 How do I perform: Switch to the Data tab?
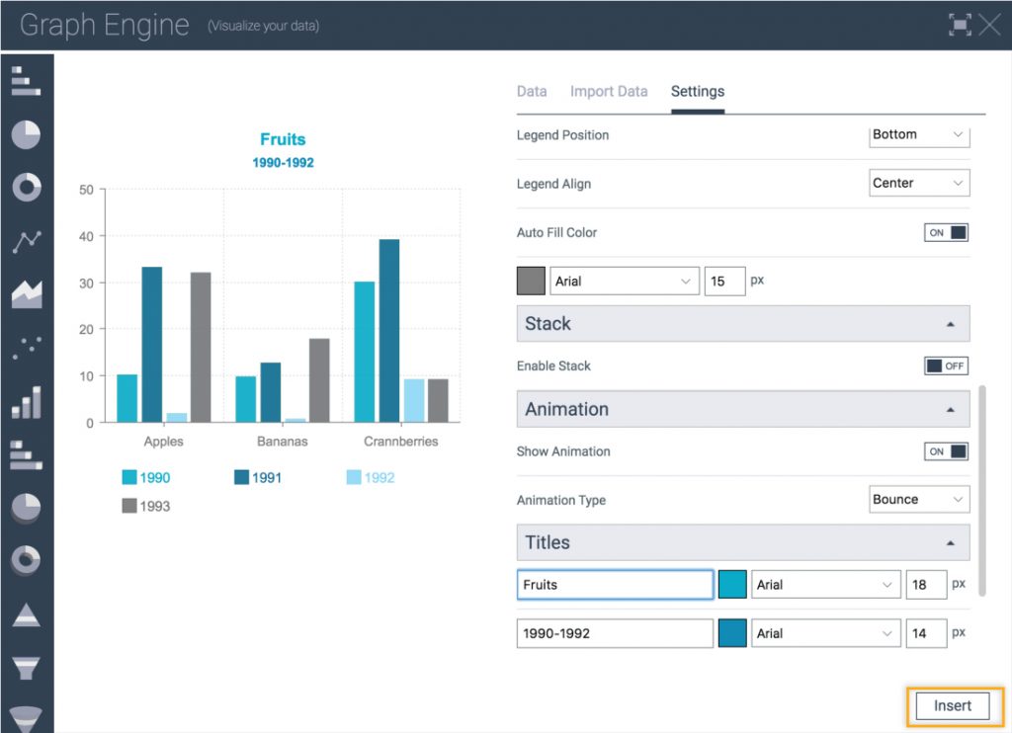click(x=532, y=92)
